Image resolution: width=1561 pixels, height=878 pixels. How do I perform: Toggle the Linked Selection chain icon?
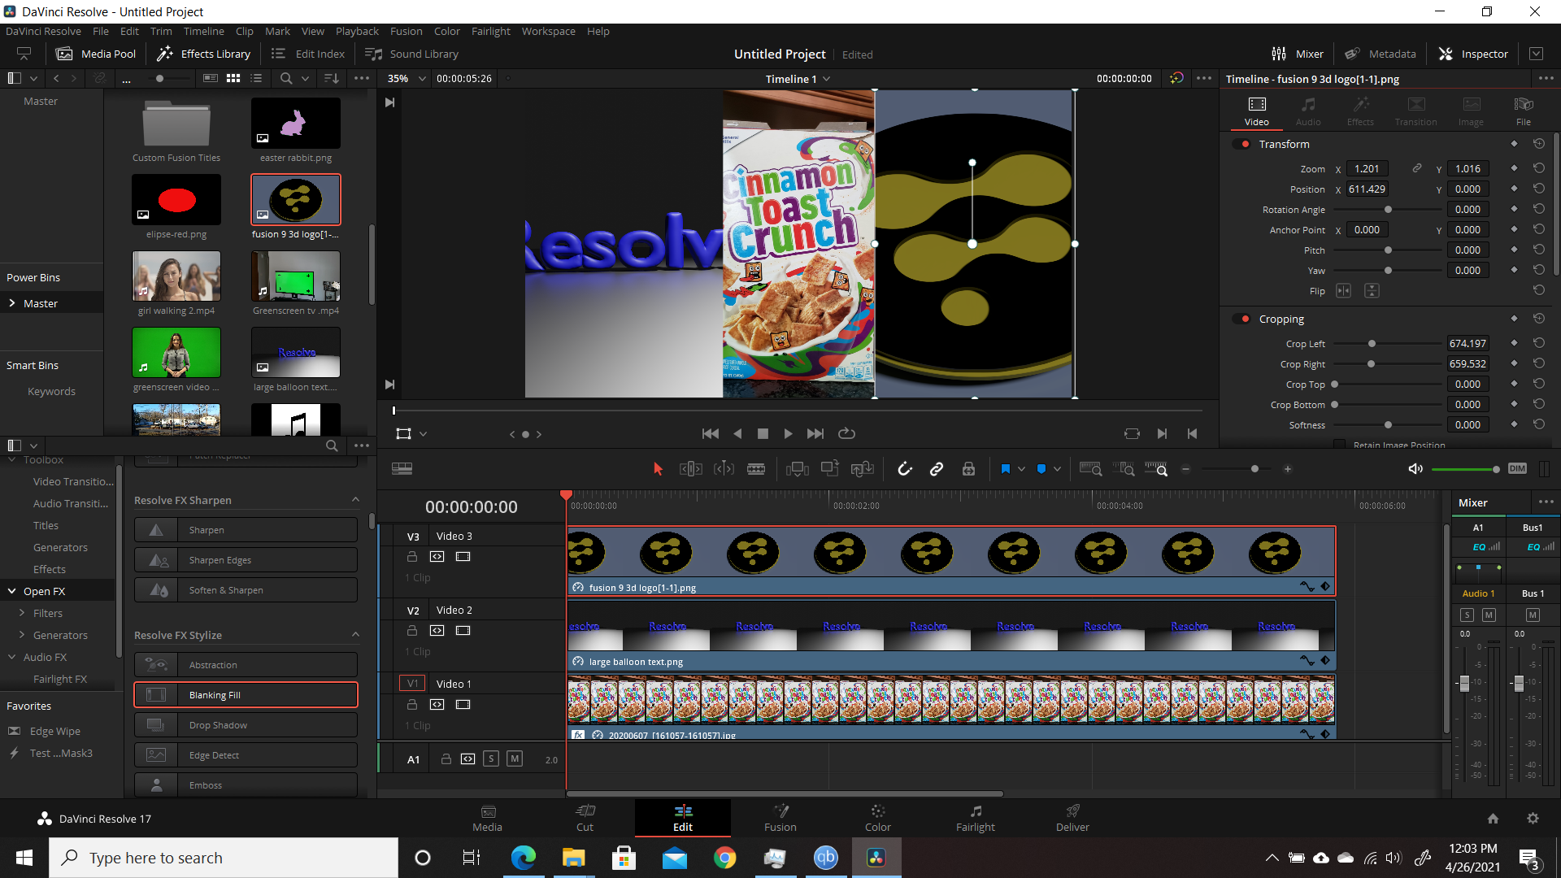pos(937,469)
